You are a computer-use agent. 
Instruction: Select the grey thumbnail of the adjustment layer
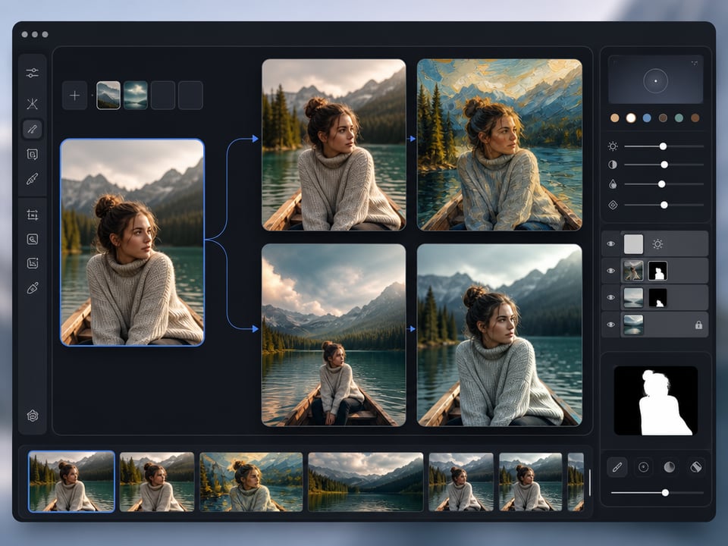pyautogui.click(x=633, y=243)
